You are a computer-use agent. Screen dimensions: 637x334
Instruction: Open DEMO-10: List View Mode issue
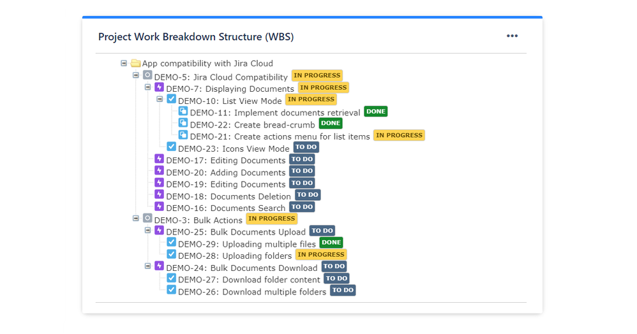coord(230,101)
